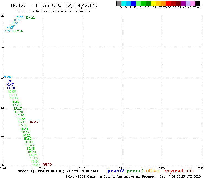Click the '70 (ft)' legend label
Screen dimensions: 204x179
197,7
